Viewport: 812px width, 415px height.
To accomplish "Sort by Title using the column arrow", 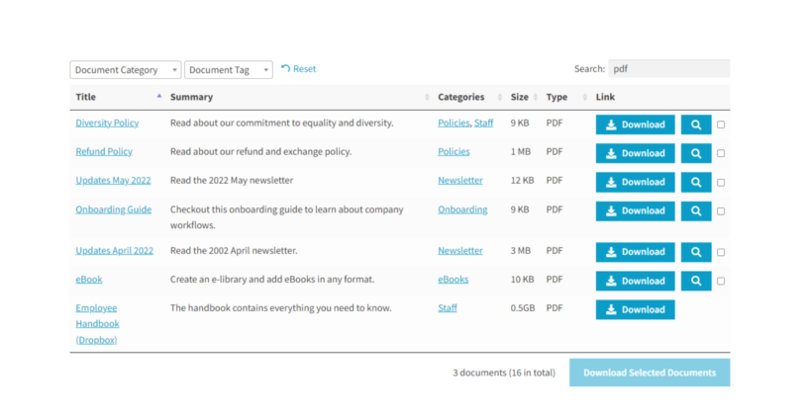I will coord(158,97).
